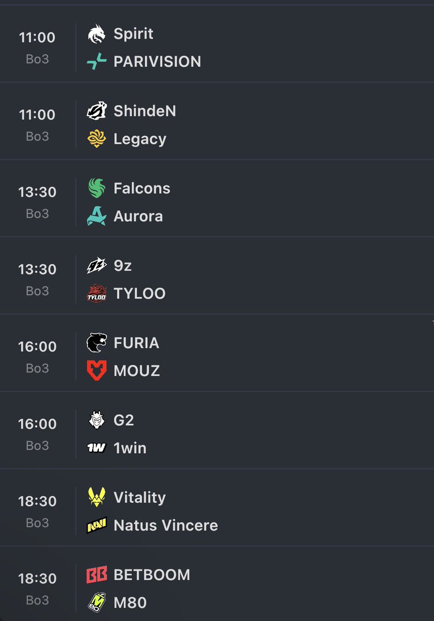This screenshot has height=621, width=434.
Task: Click the M80 team logo
Action: 97,602
